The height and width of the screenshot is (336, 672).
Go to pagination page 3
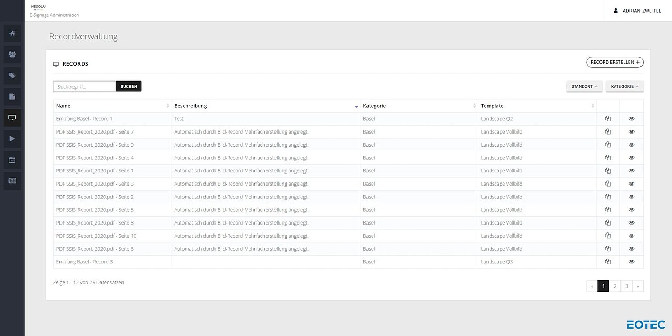click(626, 286)
